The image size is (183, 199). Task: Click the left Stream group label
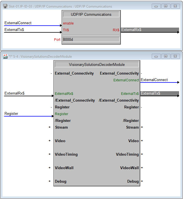click(61, 127)
